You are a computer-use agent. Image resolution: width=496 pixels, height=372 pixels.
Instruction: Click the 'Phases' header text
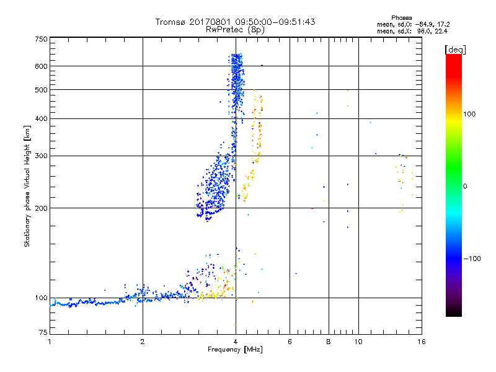pos(401,18)
